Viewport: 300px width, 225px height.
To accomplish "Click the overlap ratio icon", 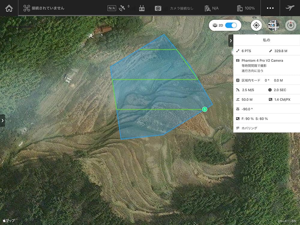I will 238,118.
